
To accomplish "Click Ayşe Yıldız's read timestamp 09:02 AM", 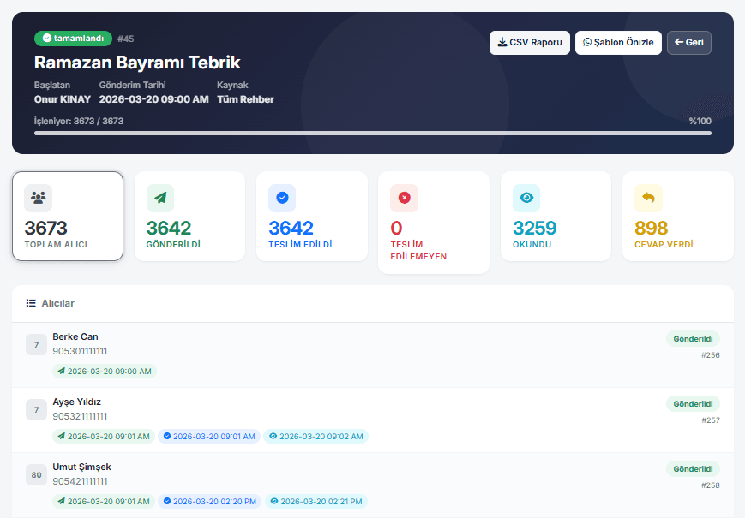I will pyautogui.click(x=315, y=437).
